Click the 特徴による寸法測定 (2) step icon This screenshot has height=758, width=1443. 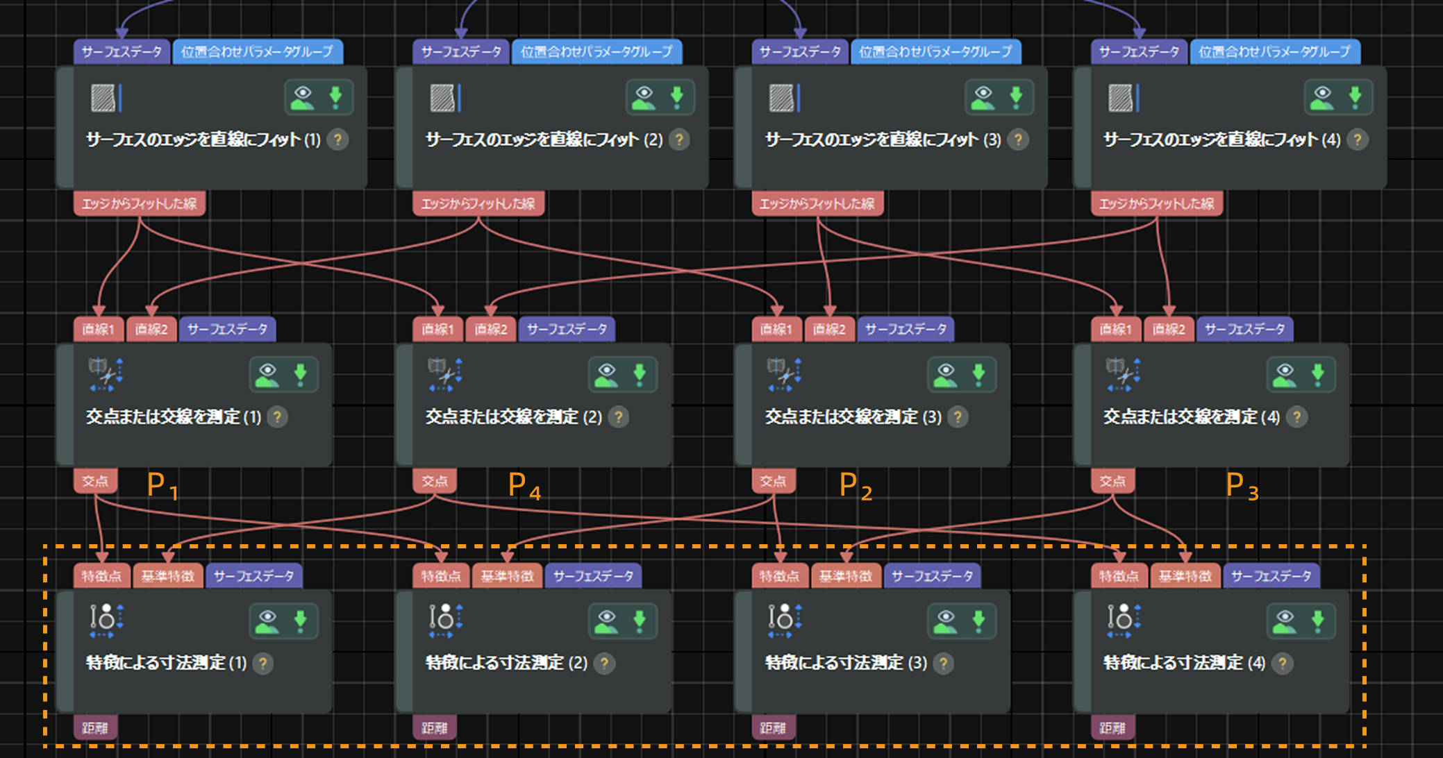[x=445, y=621]
